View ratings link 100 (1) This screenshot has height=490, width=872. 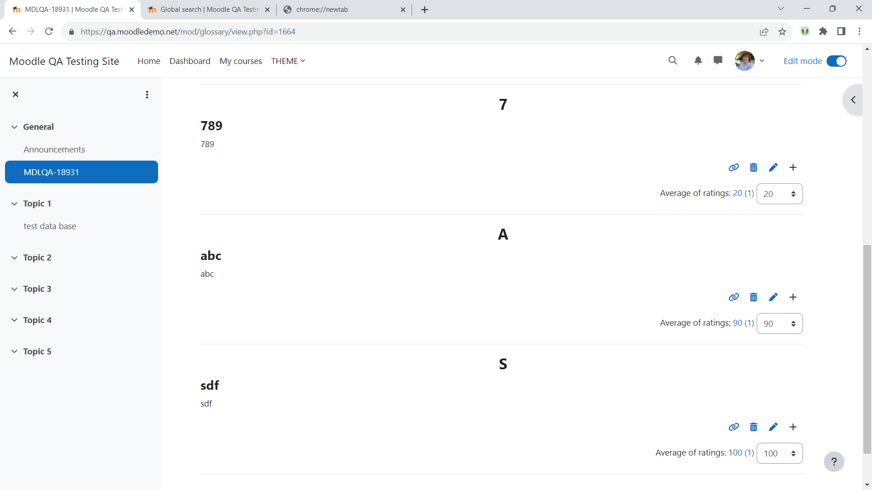pyautogui.click(x=741, y=453)
